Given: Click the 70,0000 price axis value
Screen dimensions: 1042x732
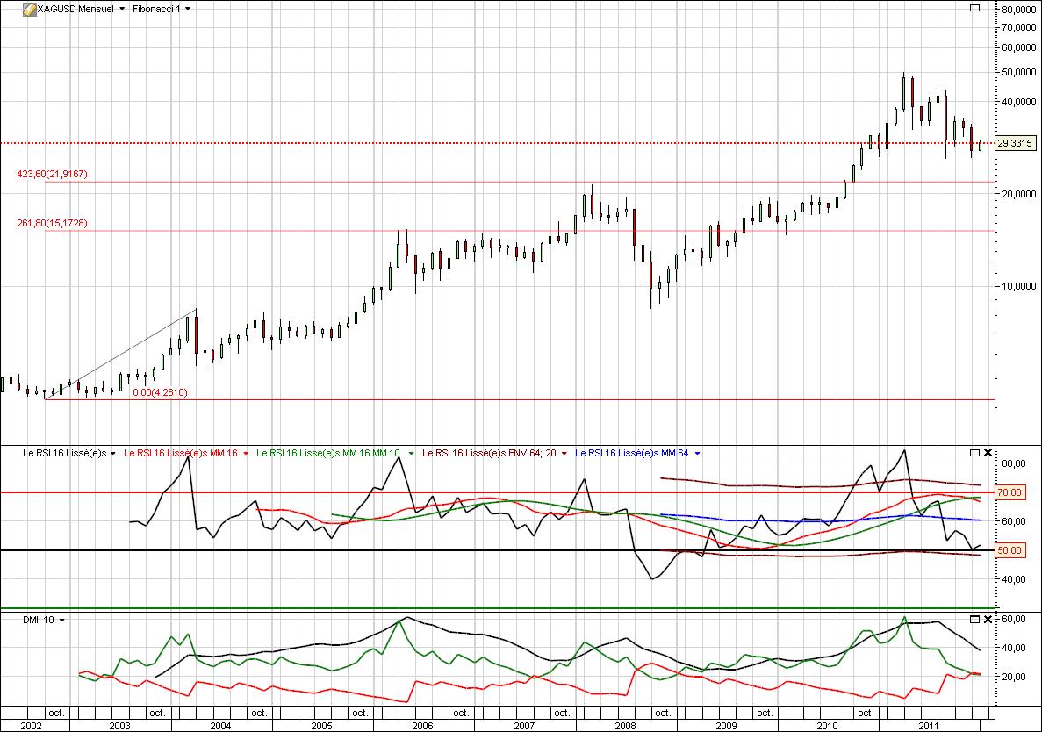Looking at the screenshot, I should (1019, 27).
